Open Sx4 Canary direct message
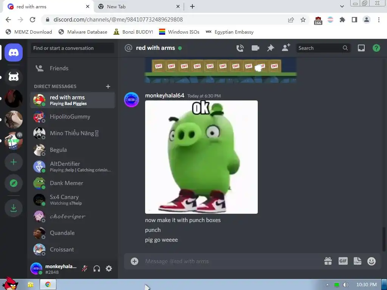The image size is (387, 290). [72, 200]
